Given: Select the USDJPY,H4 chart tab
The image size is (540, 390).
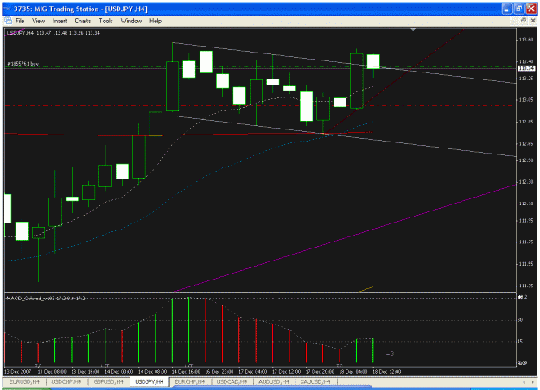Looking at the screenshot, I should tap(149, 381).
